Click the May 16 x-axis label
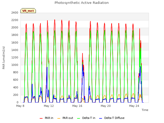This screenshot has height=123, width=164. [77, 106]
